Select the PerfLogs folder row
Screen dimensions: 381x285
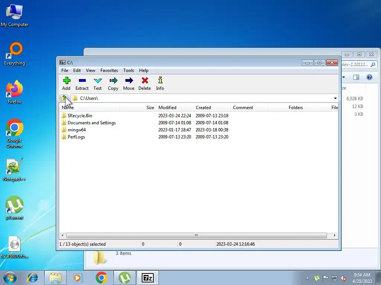click(x=76, y=137)
